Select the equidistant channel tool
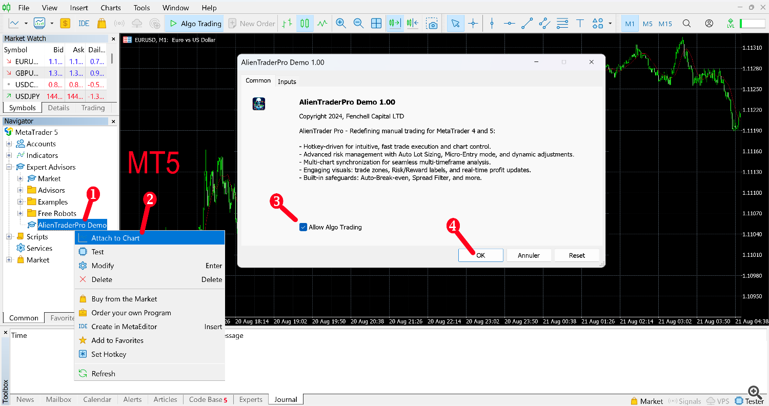Screen dimensions: 769x406 point(544,23)
